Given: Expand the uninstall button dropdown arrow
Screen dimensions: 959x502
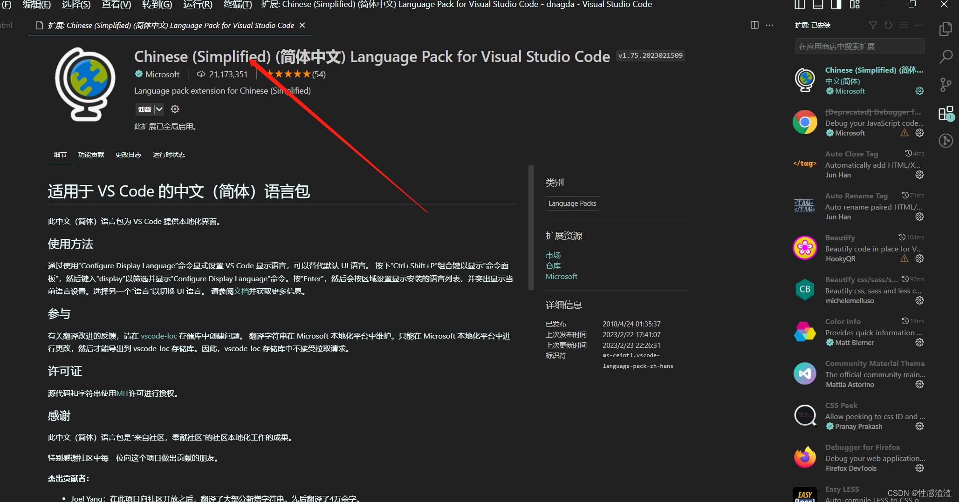Looking at the screenshot, I should coord(159,109).
